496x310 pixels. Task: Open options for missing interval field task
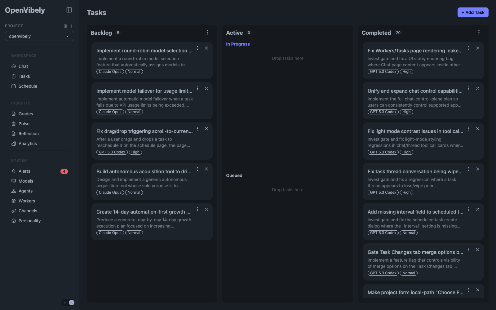(469, 209)
